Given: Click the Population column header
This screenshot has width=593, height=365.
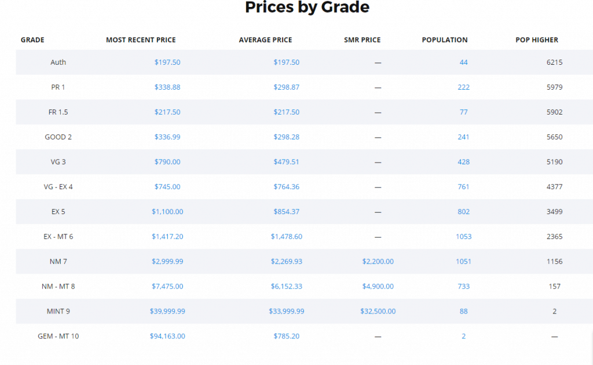Looking at the screenshot, I should [x=445, y=40].
